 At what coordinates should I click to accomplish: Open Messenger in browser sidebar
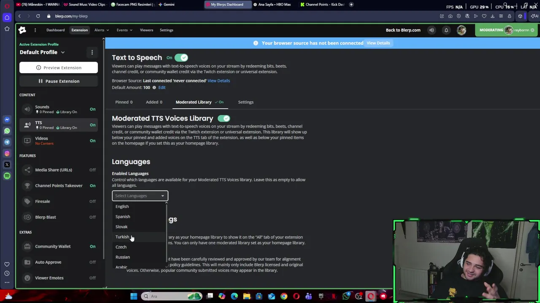pos(7,120)
